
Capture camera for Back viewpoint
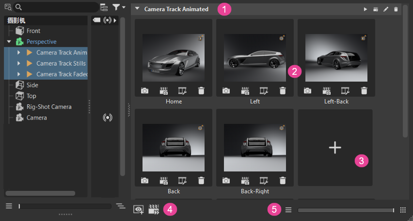point(144,181)
